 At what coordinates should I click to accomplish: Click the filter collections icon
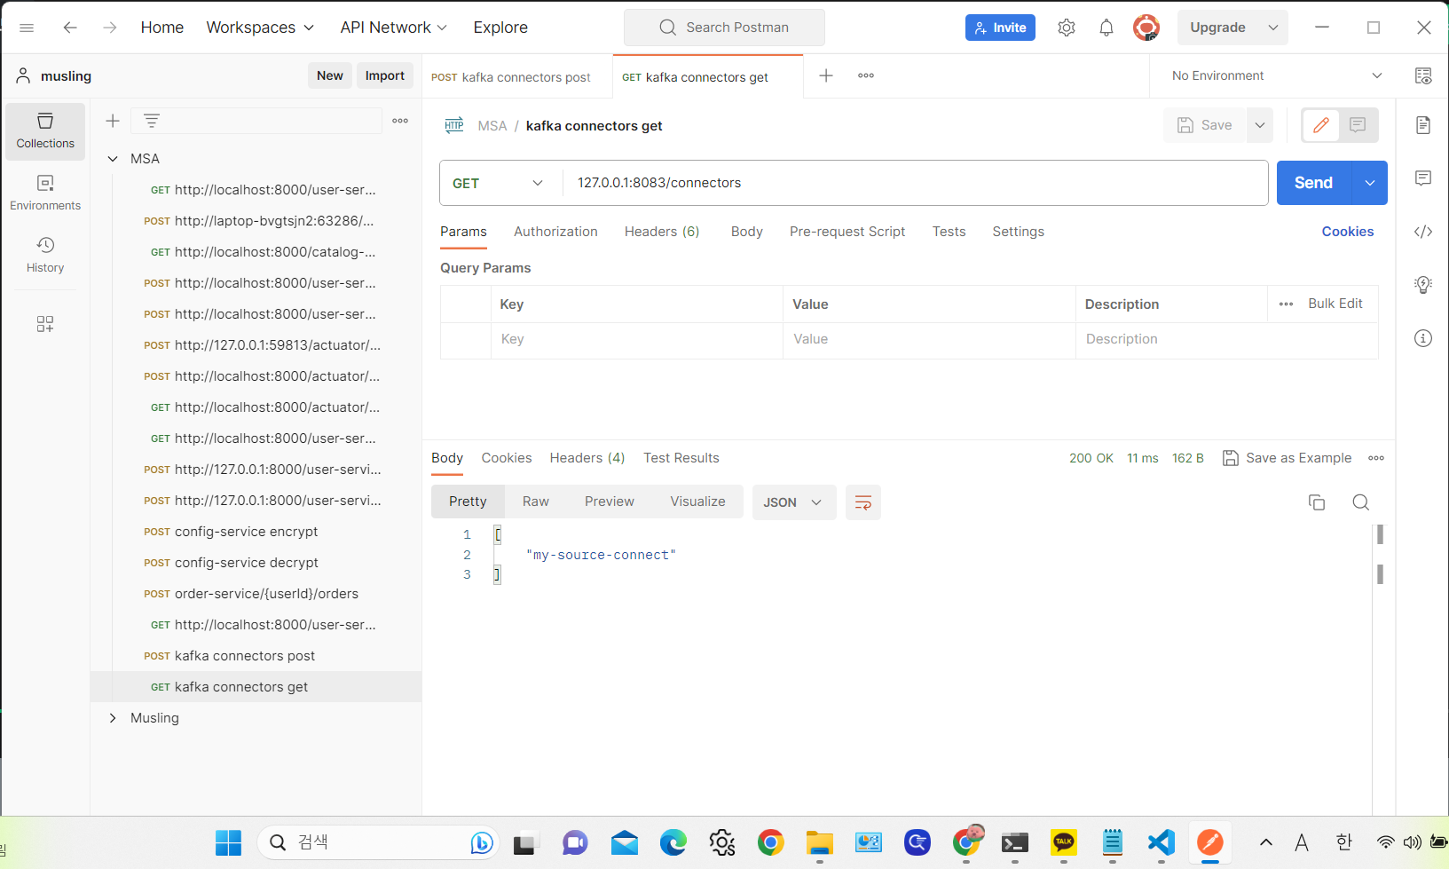coord(152,121)
